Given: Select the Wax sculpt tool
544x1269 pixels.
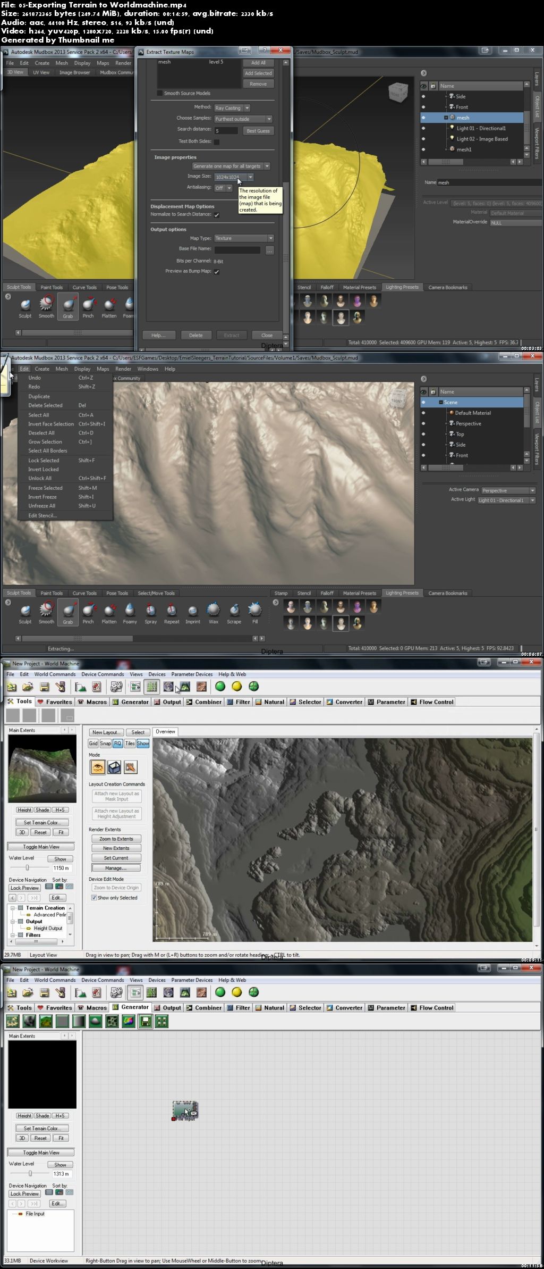Looking at the screenshot, I should [214, 613].
